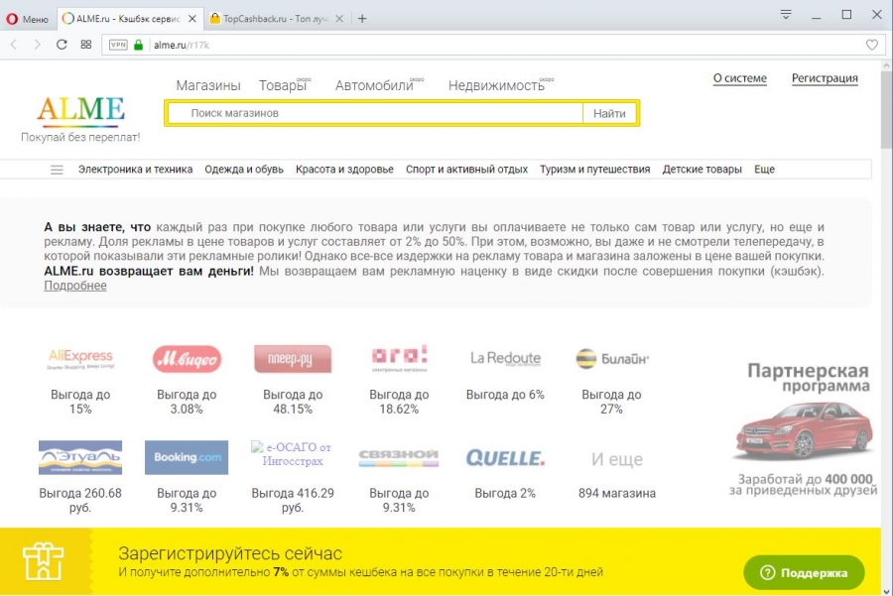Select Электроника и техника category
The image size is (893, 596).
[x=135, y=170]
